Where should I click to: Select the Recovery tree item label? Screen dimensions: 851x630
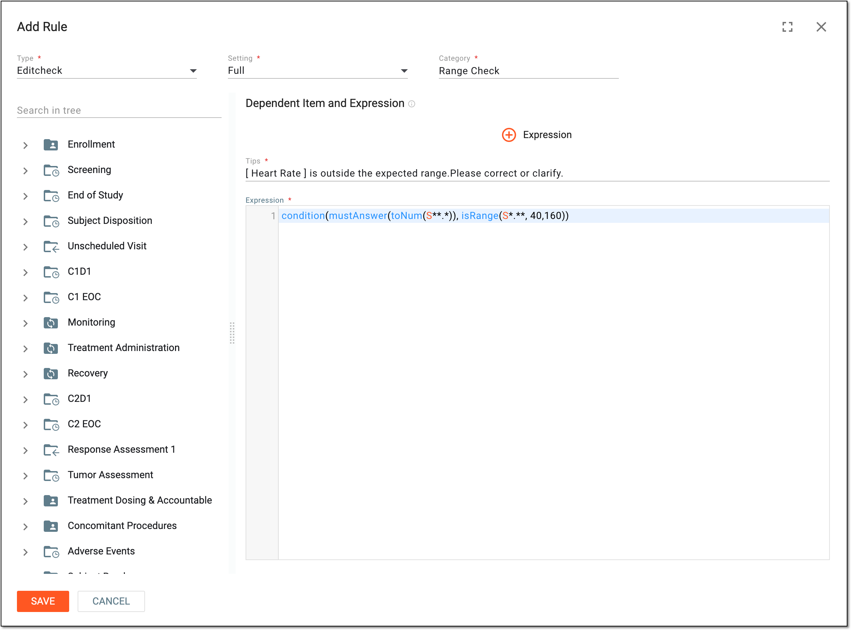(x=87, y=373)
